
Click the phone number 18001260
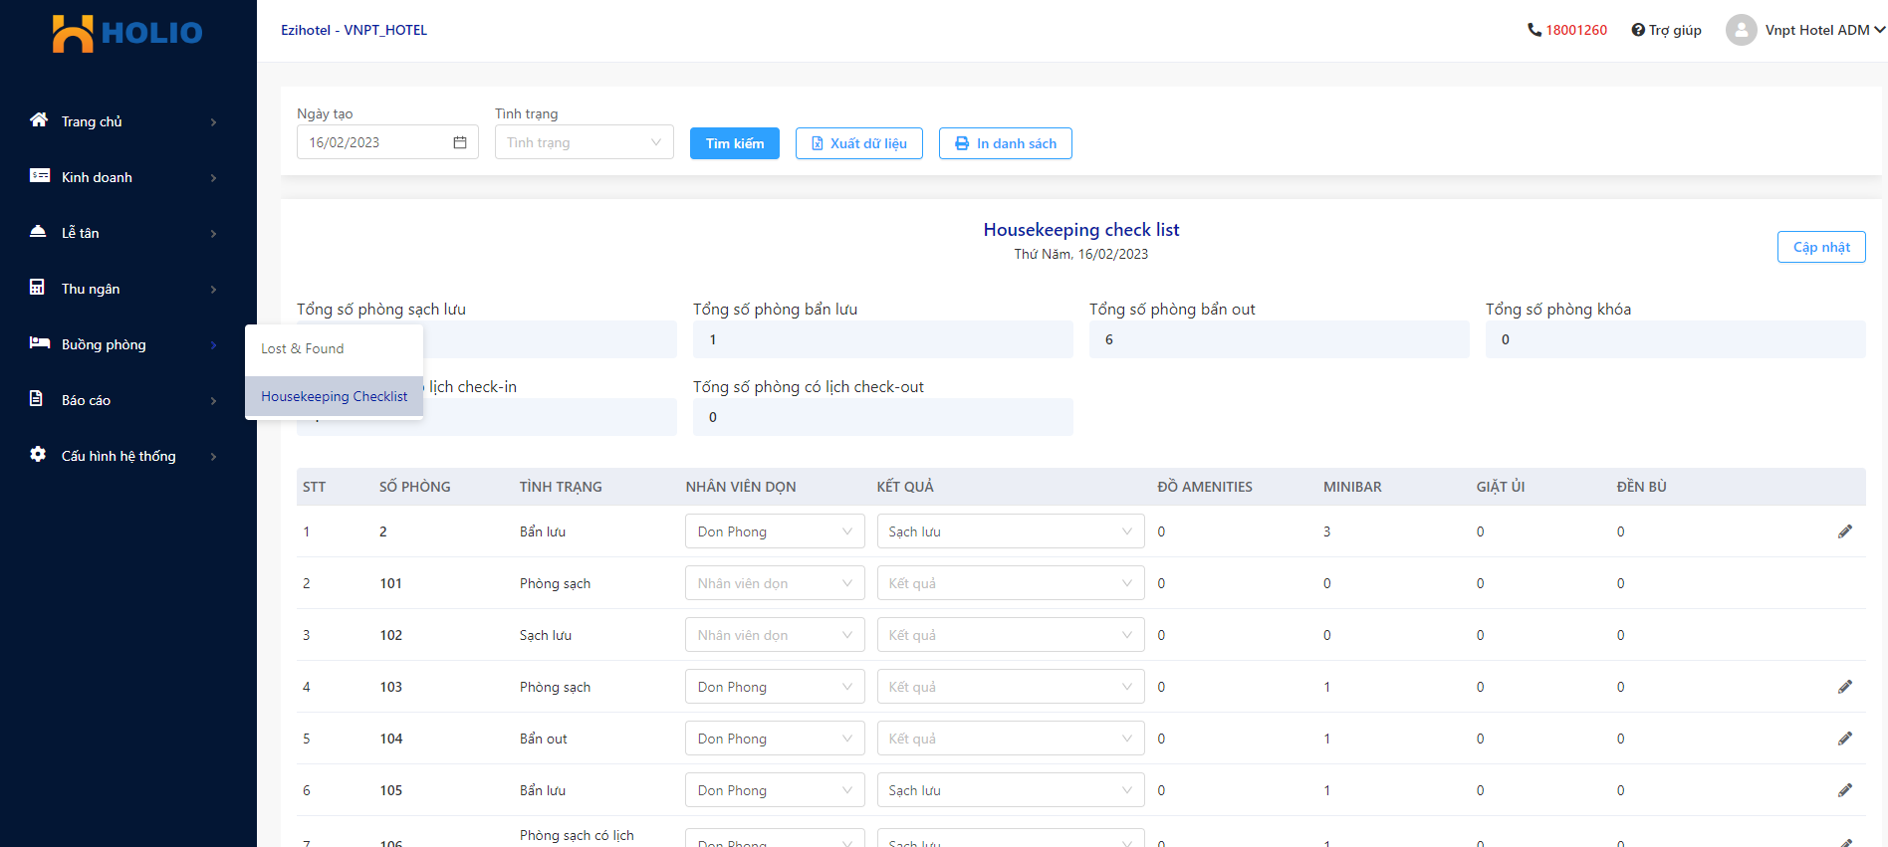(1575, 30)
